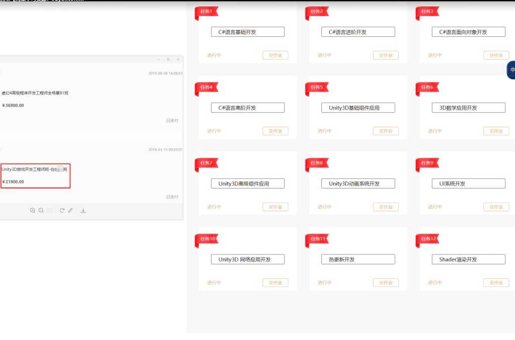515x340 pixels.
Task: Click the red 任务2 ribbon label
Action: (x=317, y=12)
